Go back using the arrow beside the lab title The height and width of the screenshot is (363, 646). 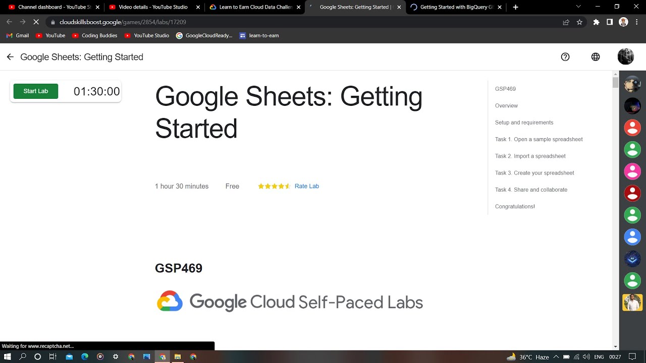[x=10, y=57]
